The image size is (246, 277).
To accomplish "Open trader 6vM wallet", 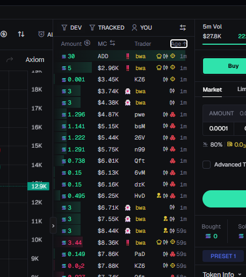I will [140, 172].
